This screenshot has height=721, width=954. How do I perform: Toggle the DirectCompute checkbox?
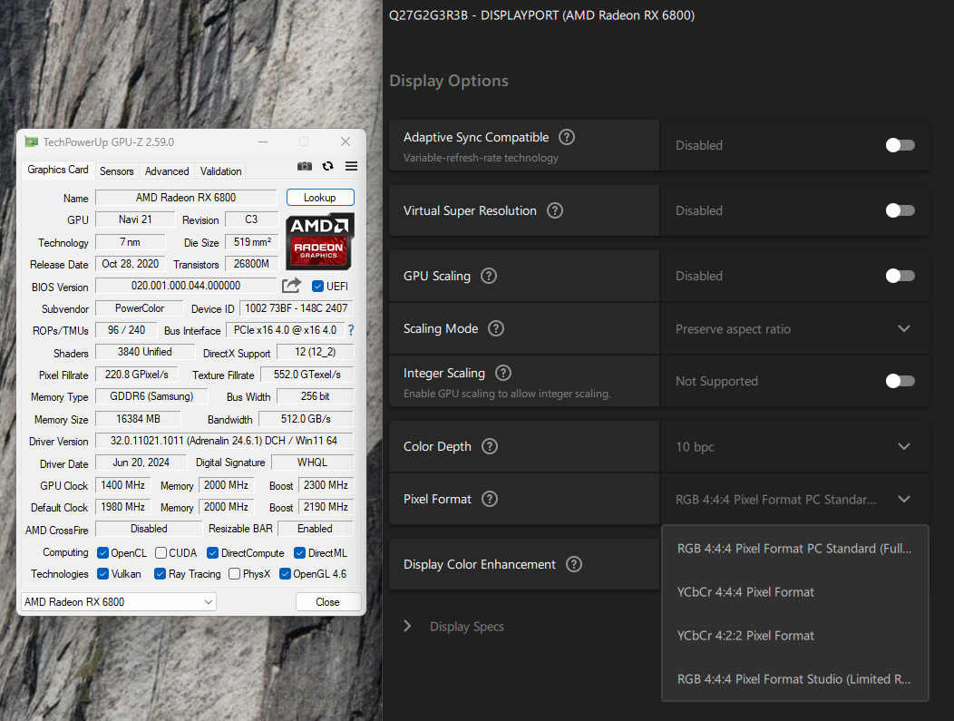click(212, 552)
